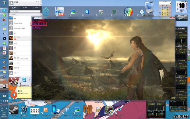Open Windows Explorer folder in taskbar
The width and height of the screenshot is (190, 119).
pyautogui.click(x=4, y=29)
